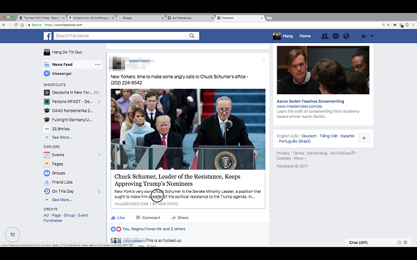Click the Privacy footer link
417x260 pixels.
(283, 153)
